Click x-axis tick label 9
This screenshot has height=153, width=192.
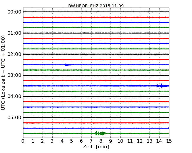pos(110,141)
